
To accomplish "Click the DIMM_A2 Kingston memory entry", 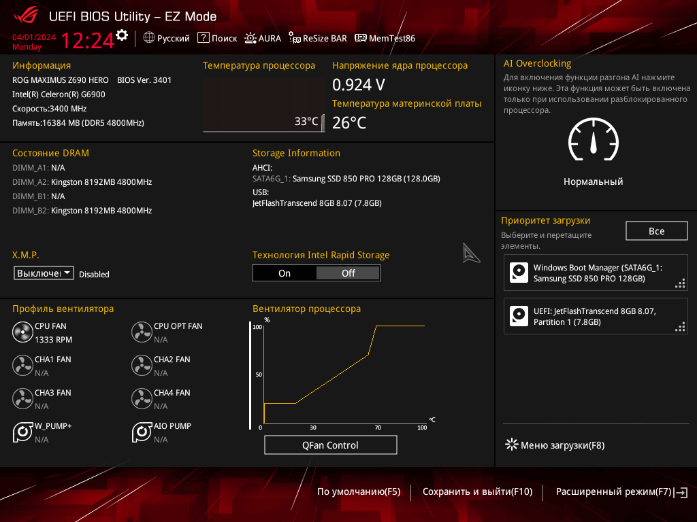I will [x=82, y=182].
